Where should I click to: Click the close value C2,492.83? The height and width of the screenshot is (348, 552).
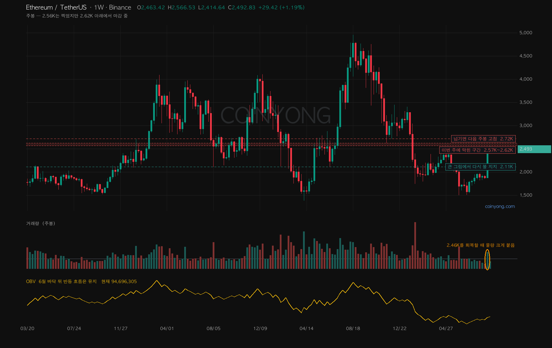pyautogui.click(x=242, y=8)
